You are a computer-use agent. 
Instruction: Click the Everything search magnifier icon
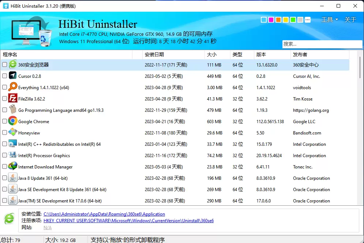click(13, 87)
